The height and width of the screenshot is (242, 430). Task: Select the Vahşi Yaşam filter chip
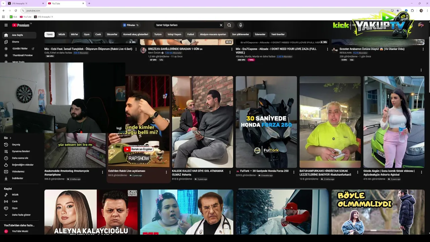(174, 34)
